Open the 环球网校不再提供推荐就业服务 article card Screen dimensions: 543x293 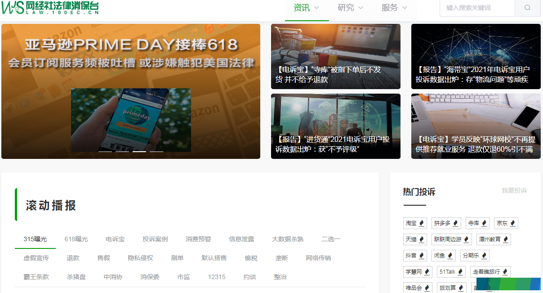[x=476, y=126]
